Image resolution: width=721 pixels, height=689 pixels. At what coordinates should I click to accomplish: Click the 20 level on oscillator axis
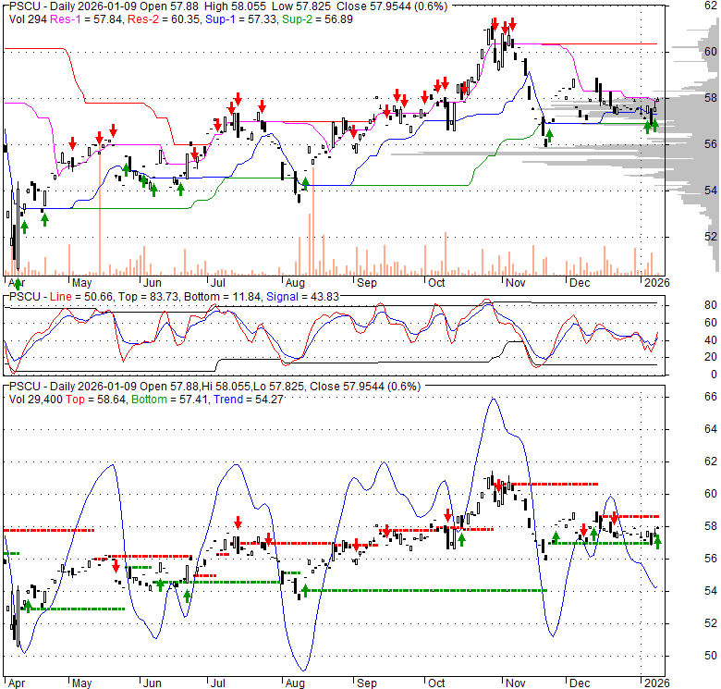coord(711,357)
